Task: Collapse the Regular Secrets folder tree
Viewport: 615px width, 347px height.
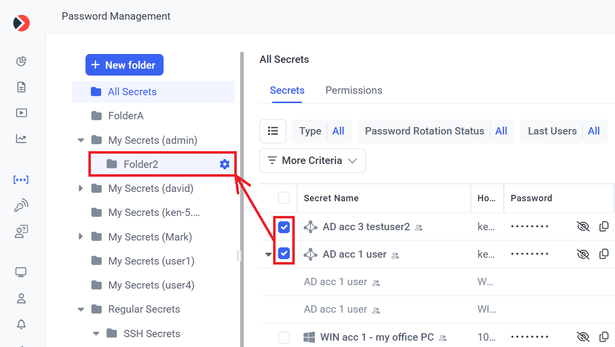Action: (81, 309)
